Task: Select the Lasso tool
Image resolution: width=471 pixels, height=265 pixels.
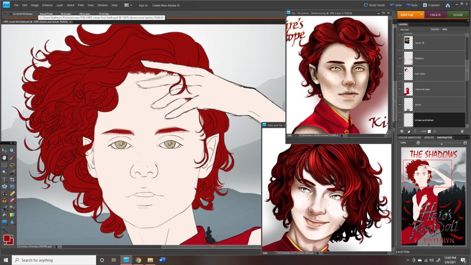Action: tap(12, 165)
